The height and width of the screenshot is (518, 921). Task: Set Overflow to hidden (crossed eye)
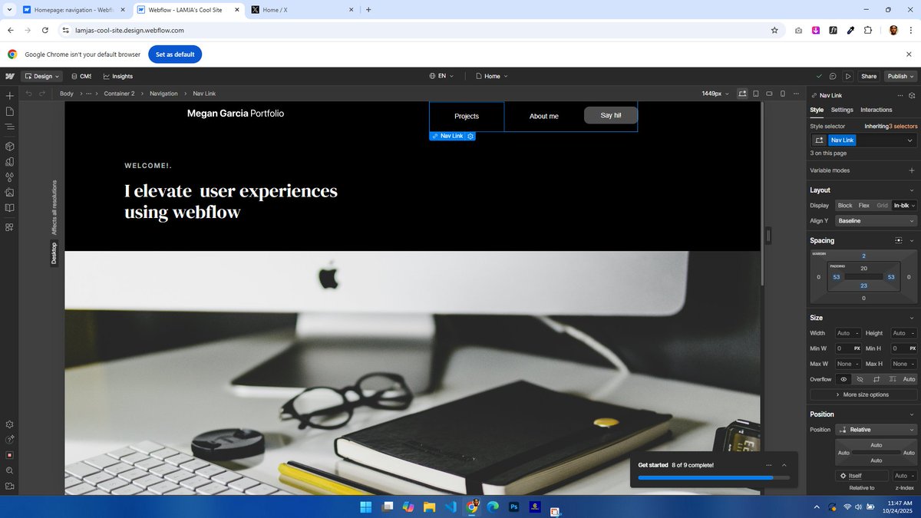[860, 379]
